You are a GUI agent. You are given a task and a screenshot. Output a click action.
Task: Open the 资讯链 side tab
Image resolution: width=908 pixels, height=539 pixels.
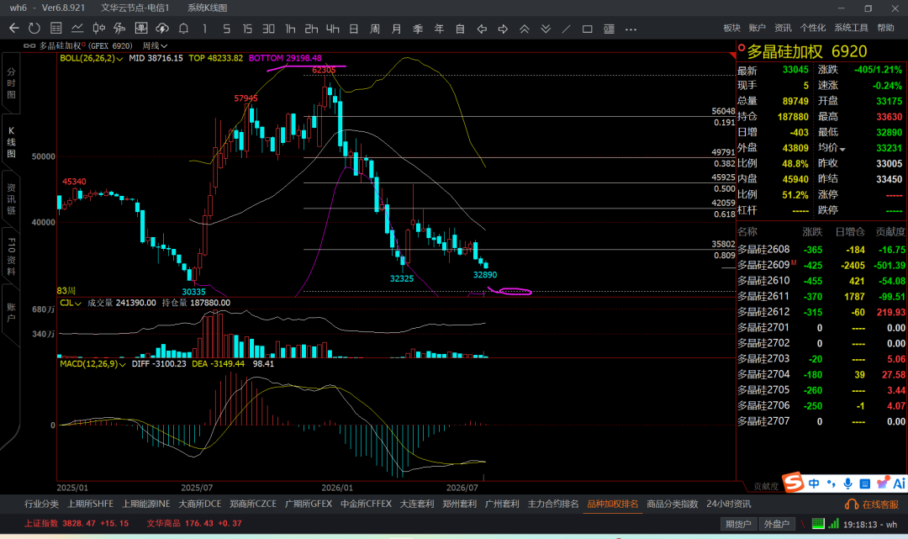tap(11, 199)
